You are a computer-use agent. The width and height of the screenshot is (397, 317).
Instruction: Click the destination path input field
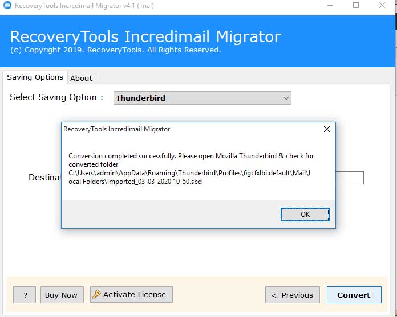tap(350, 178)
